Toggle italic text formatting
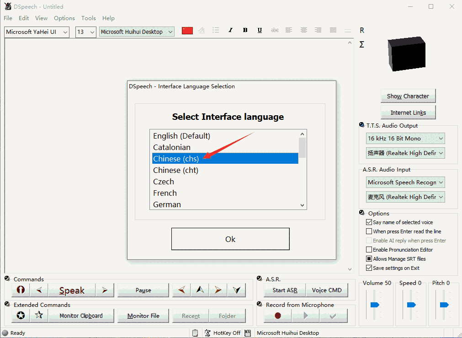This screenshot has width=462, height=338. tap(230, 30)
